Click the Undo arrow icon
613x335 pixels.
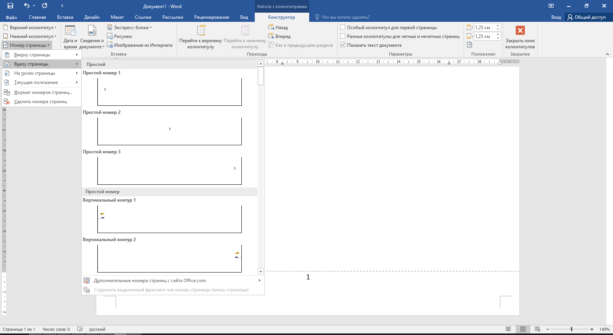click(26, 6)
